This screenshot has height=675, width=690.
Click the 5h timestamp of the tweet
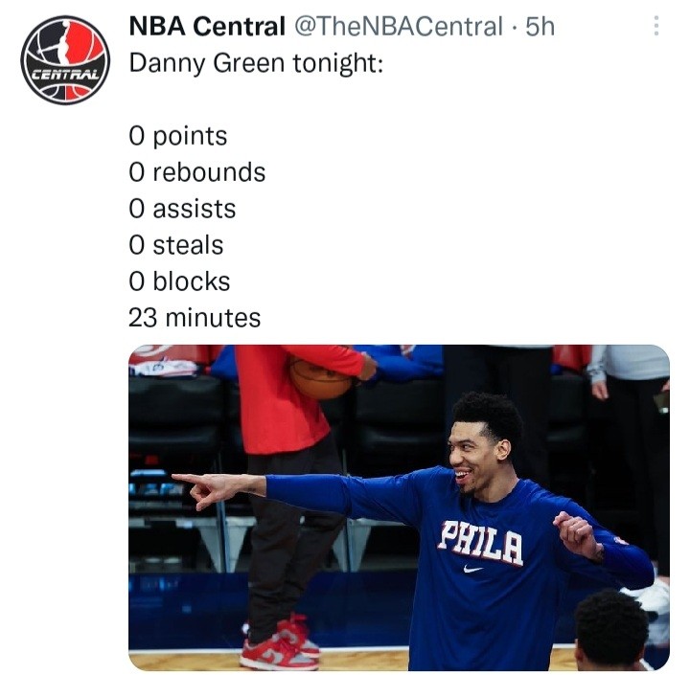click(540, 27)
